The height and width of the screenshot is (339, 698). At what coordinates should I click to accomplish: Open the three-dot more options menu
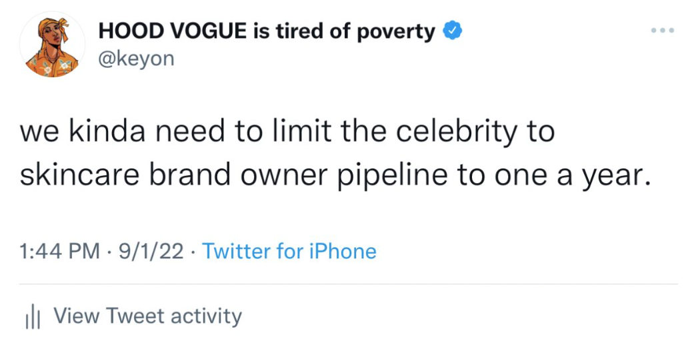coord(662,31)
